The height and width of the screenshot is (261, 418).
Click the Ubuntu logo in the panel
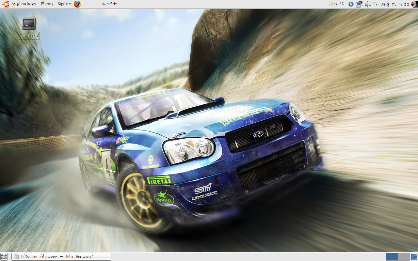pos(6,4)
